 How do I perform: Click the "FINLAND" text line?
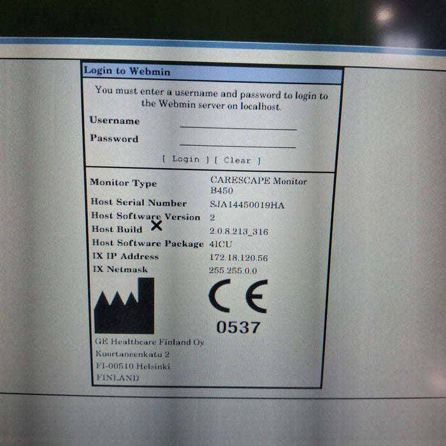point(117,378)
